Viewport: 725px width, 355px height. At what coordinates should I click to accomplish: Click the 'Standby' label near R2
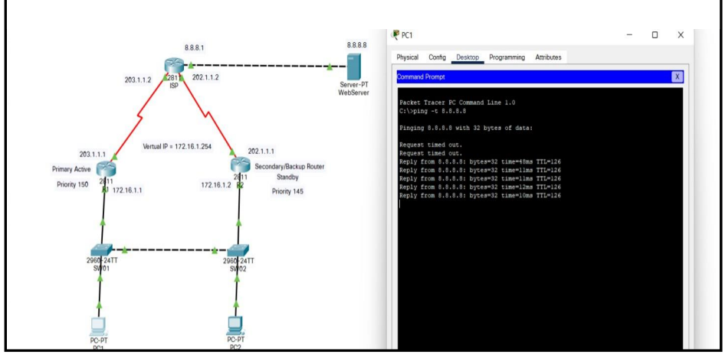287,177
